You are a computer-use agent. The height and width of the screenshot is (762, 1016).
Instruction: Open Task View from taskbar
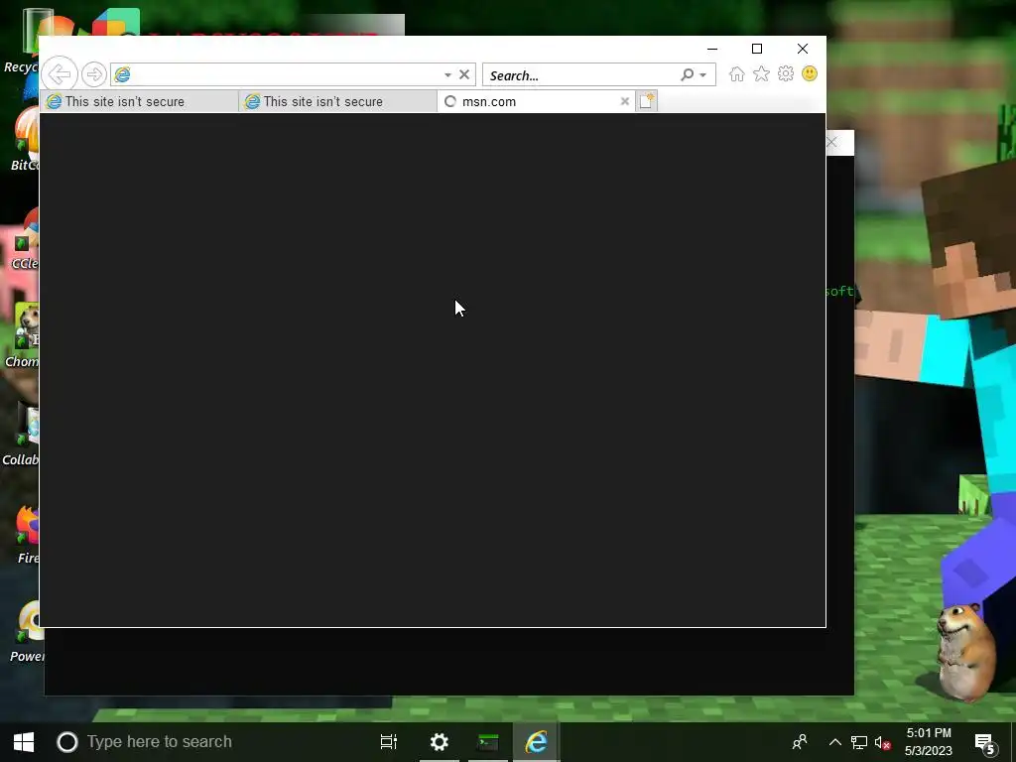pos(389,742)
